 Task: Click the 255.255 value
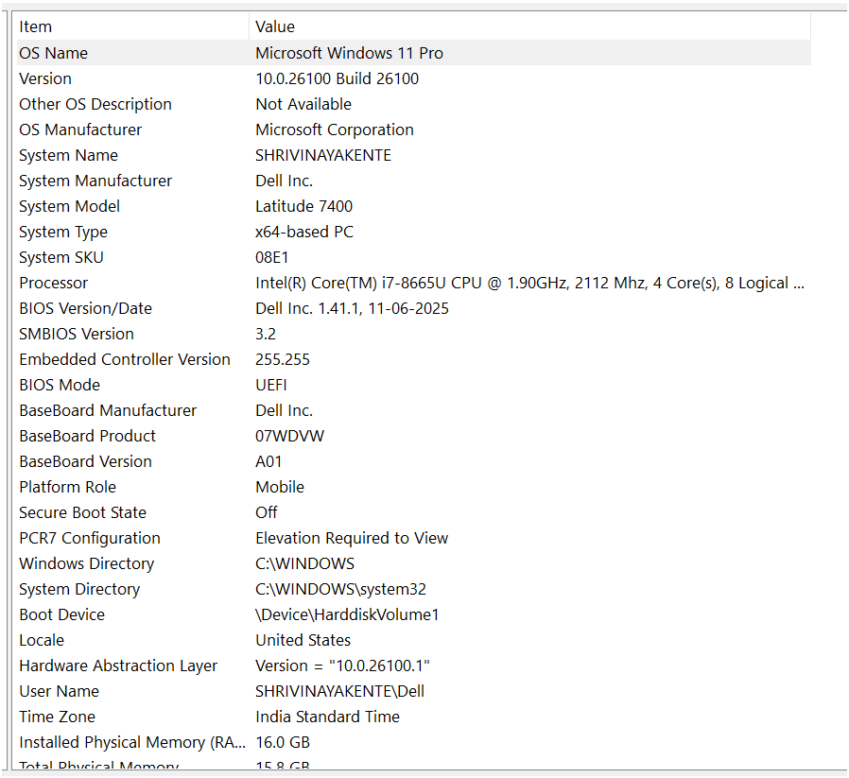point(283,359)
